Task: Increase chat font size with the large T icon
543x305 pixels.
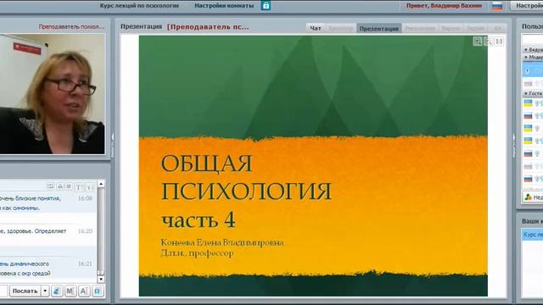Action: [x=79, y=186]
